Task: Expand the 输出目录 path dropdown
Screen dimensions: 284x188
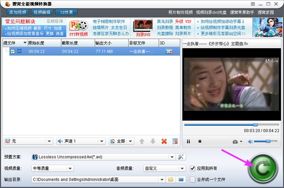Action: coord(162,180)
